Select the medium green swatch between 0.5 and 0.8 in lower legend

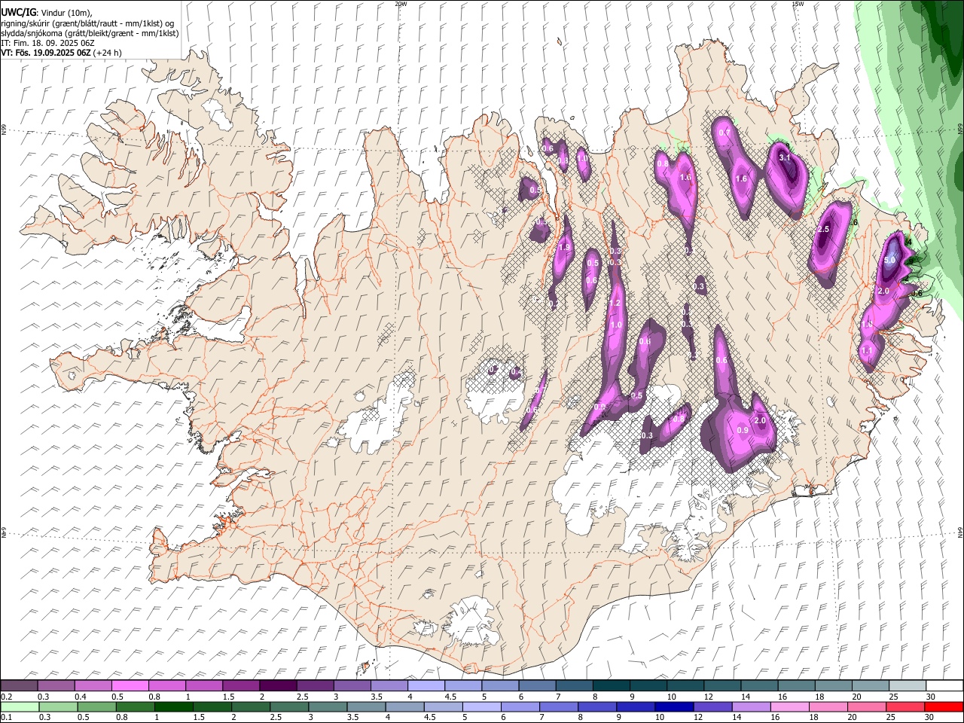pos(96,706)
